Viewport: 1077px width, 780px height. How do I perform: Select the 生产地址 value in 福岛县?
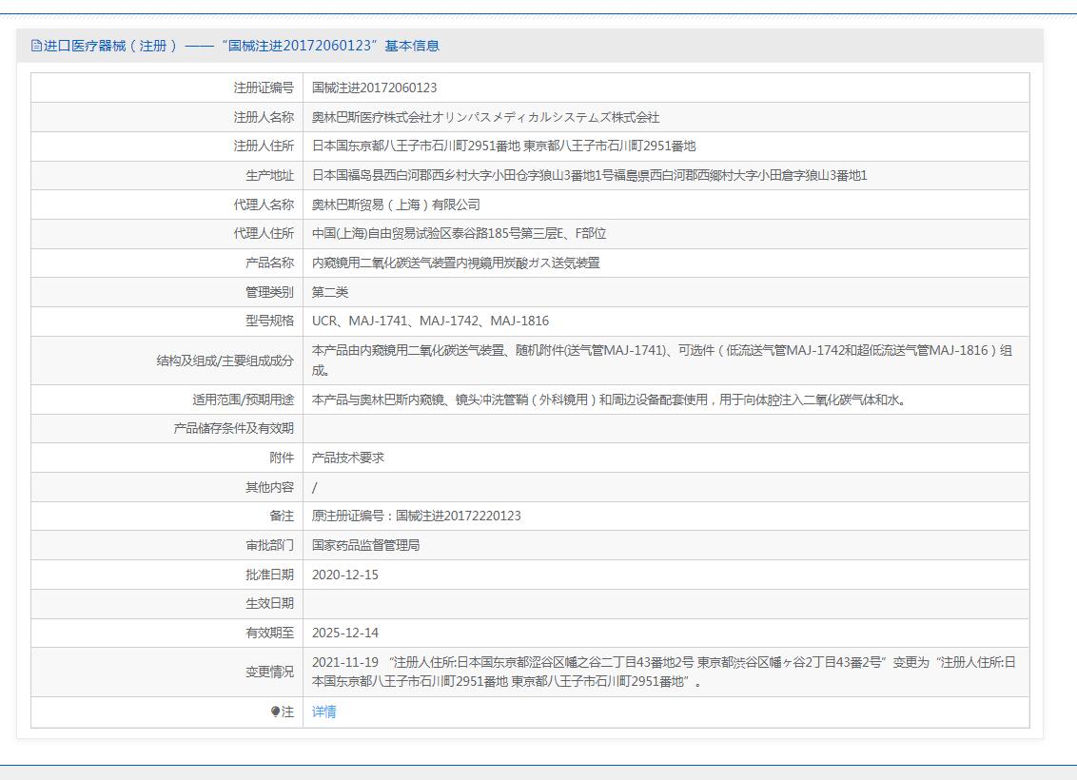coord(589,176)
